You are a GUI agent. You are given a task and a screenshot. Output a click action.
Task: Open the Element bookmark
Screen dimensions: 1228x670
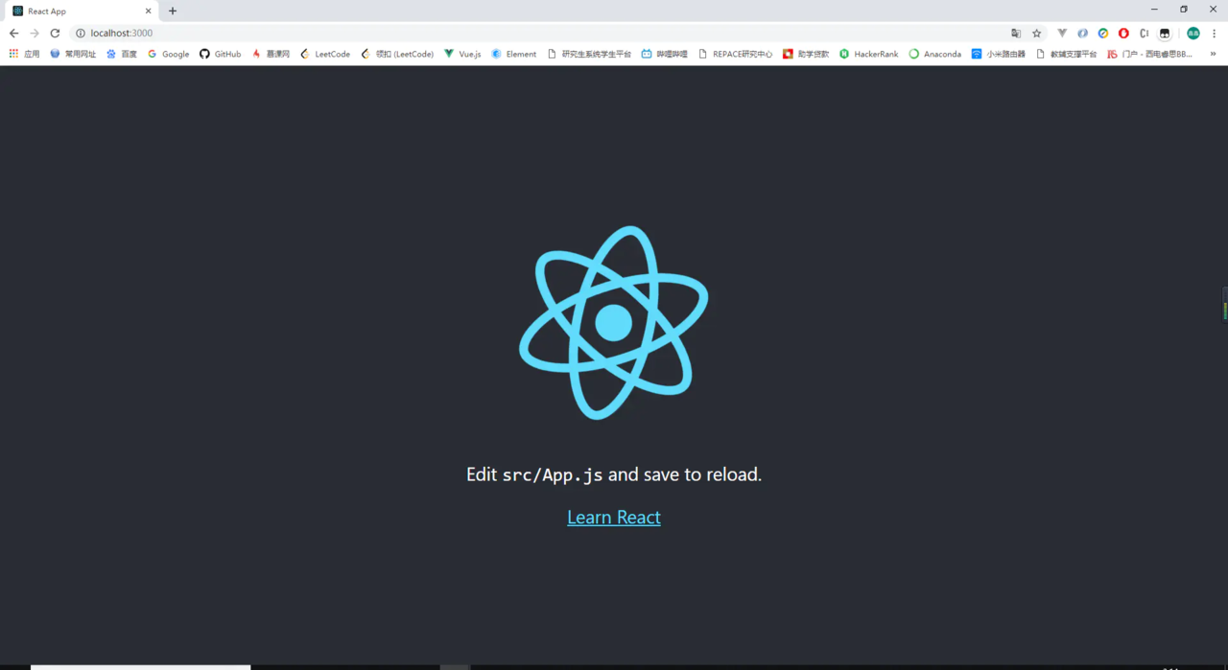[x=514, y=54]
